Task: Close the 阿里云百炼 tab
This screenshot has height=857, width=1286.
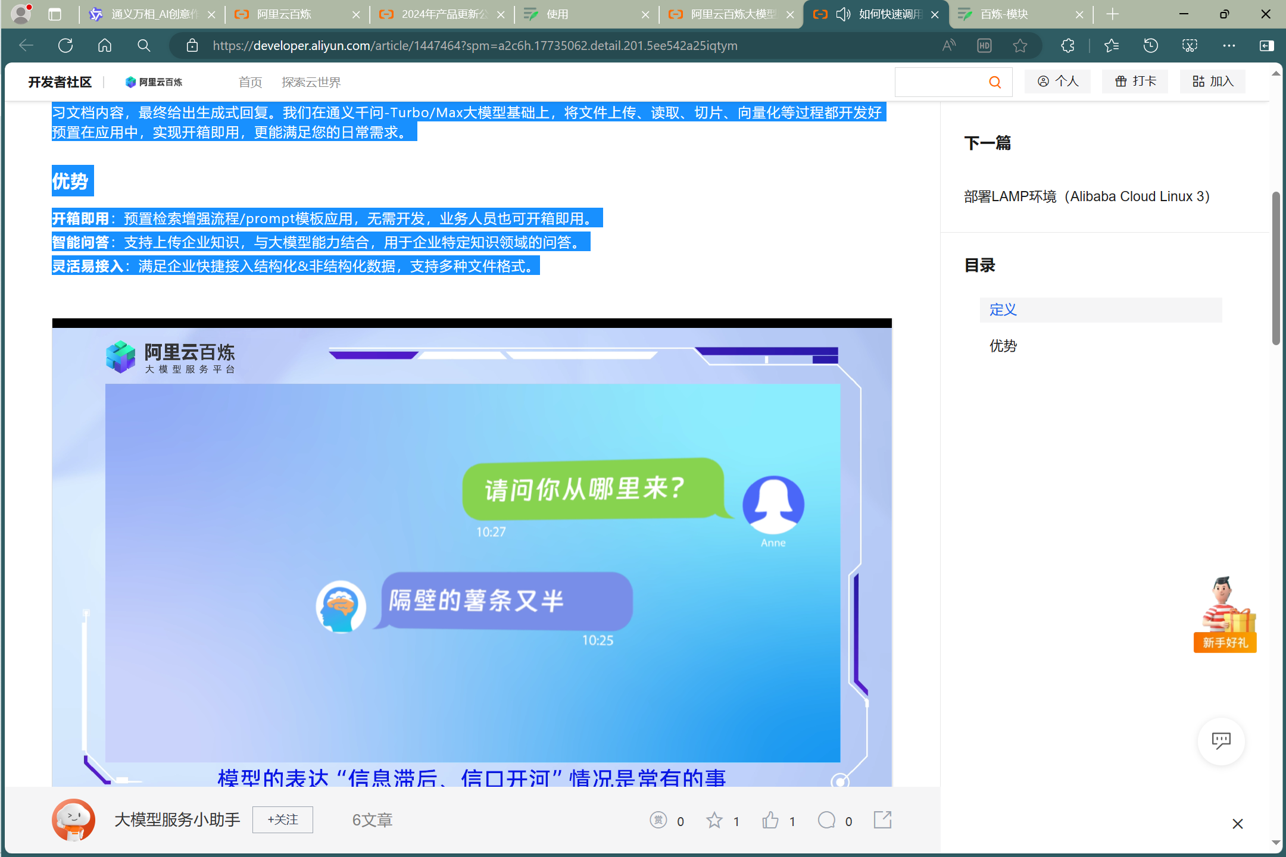Action: pyautogui.click(x=356, y=14)
